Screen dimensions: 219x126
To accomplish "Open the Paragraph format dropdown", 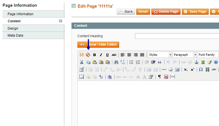I will [x=185, y=55].
